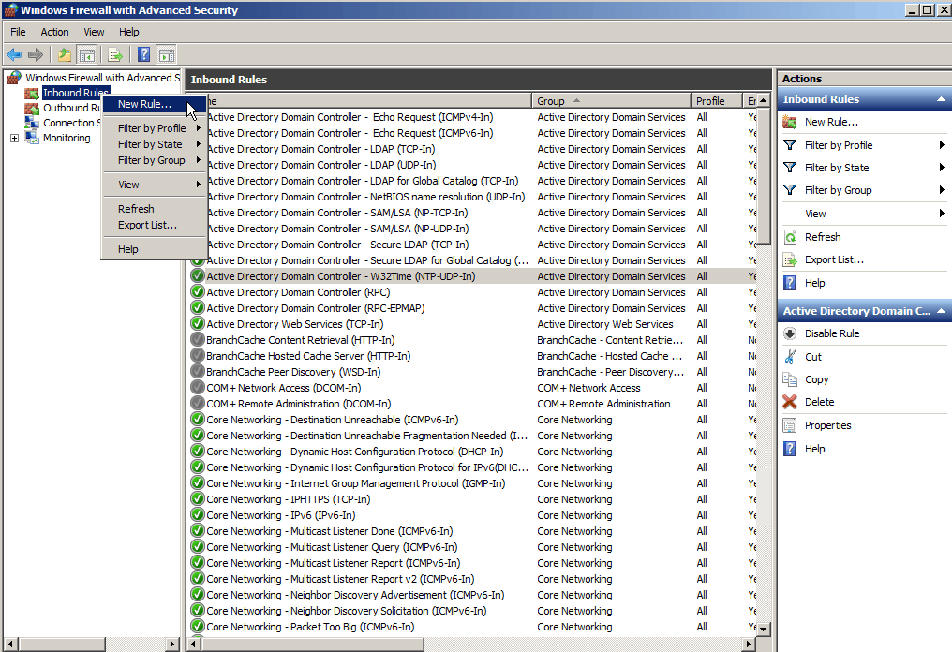This screenshot has width=952, height=652.
Task: Sort rules by the Group column header
Action: (x=611, y=101)
